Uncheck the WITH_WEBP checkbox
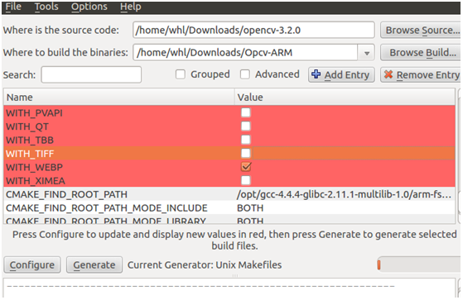463x300 pixels. coord(246,167)
